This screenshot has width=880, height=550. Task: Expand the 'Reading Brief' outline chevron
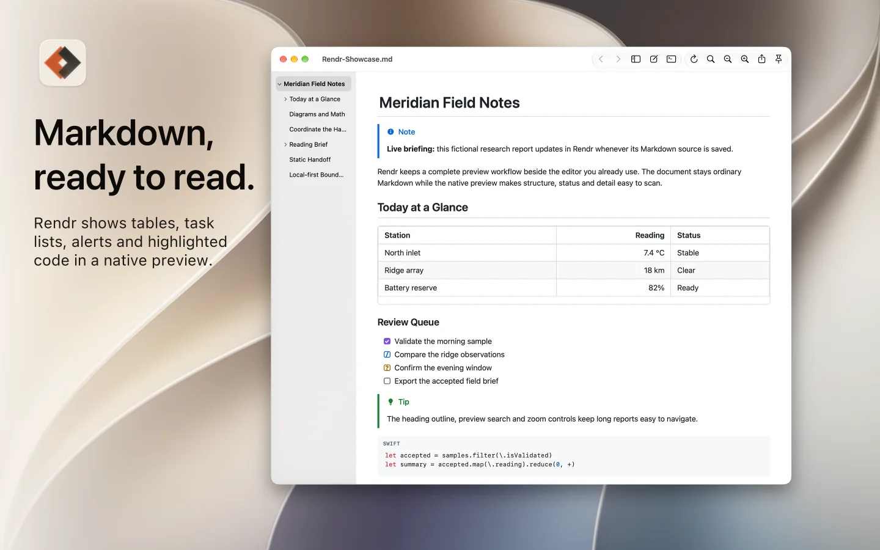[x=285, y=145]
